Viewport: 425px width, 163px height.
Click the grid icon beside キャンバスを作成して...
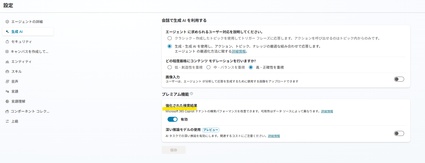(x=7, y=51)
